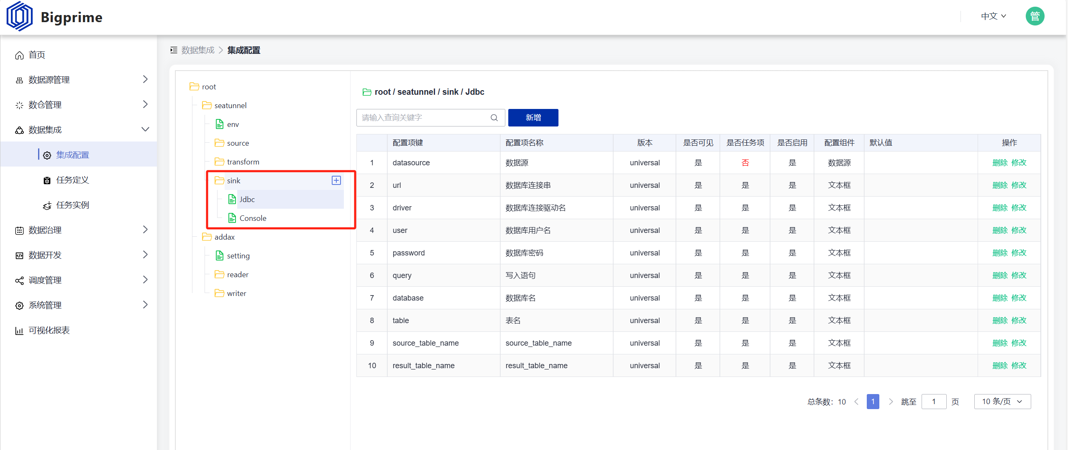Click the 数据治理 sidebar icon

[19, 230]
